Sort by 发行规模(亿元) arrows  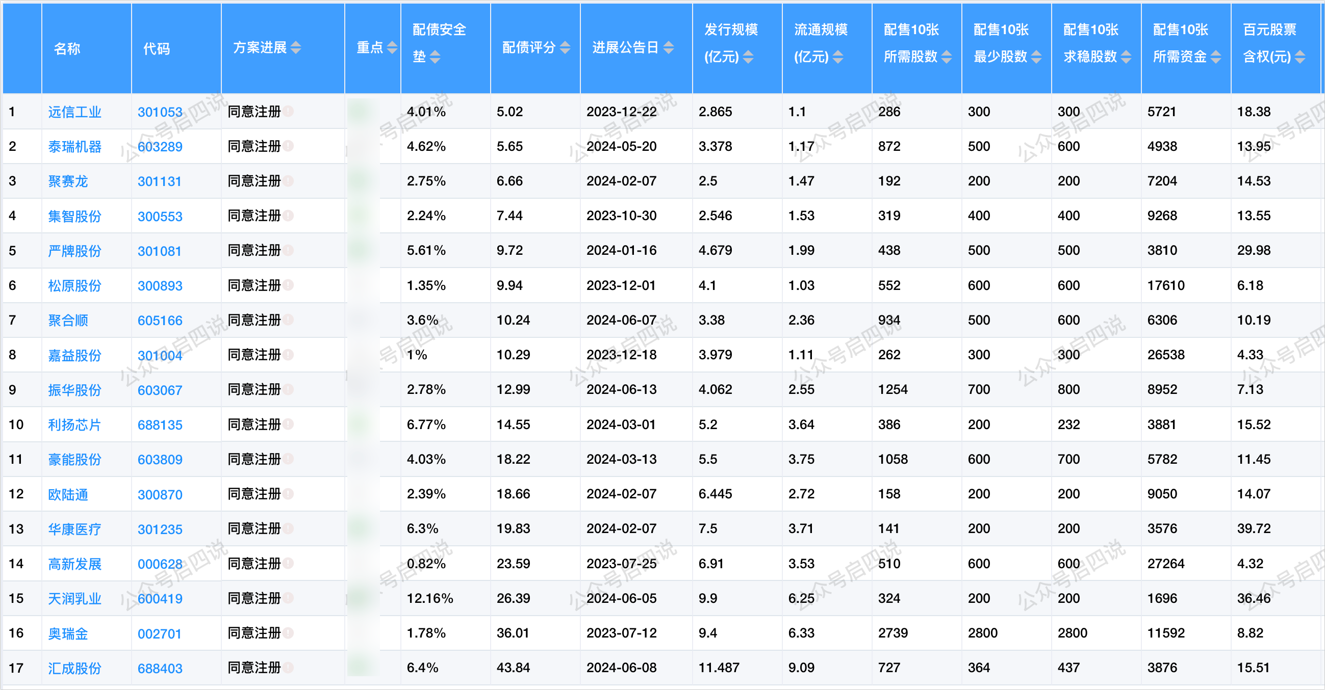point(748,57)
